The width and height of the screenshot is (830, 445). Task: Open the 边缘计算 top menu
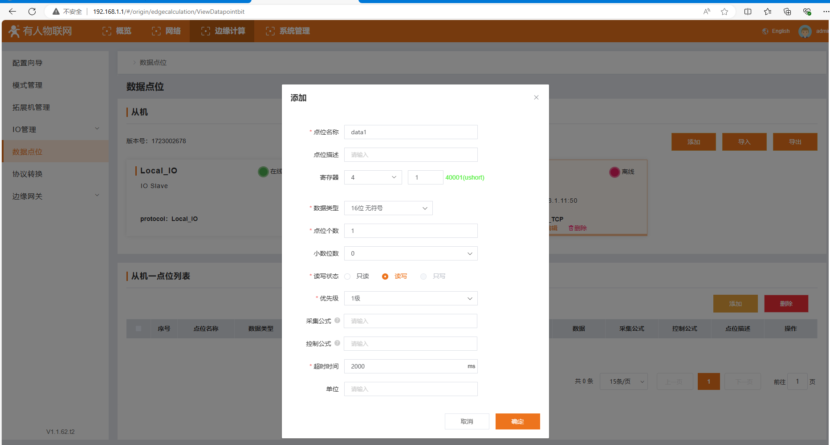(x=223, y=31)
